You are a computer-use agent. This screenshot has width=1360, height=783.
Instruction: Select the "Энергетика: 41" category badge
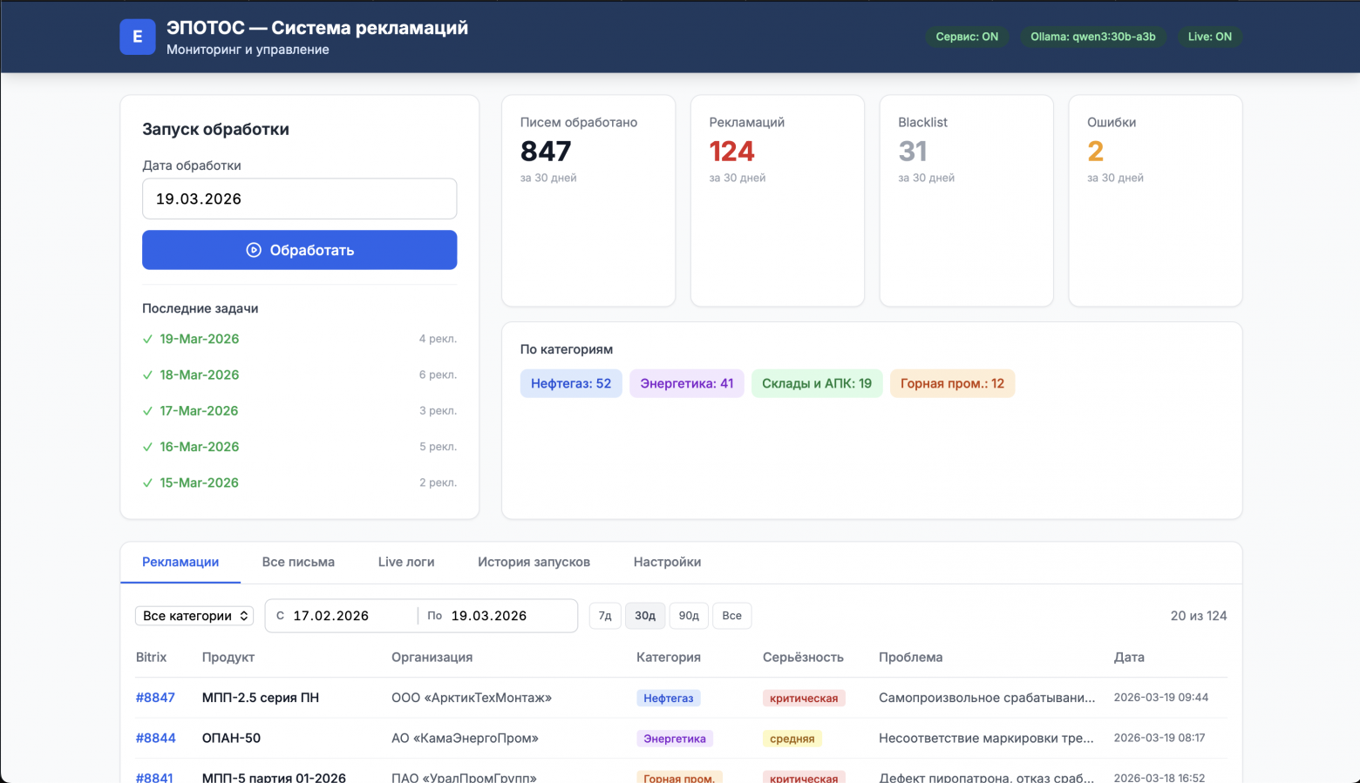686,383
